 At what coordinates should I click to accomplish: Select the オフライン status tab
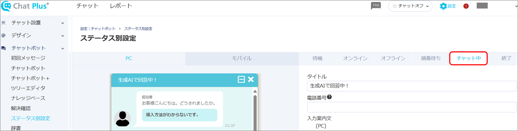click(x=393, y=58)
